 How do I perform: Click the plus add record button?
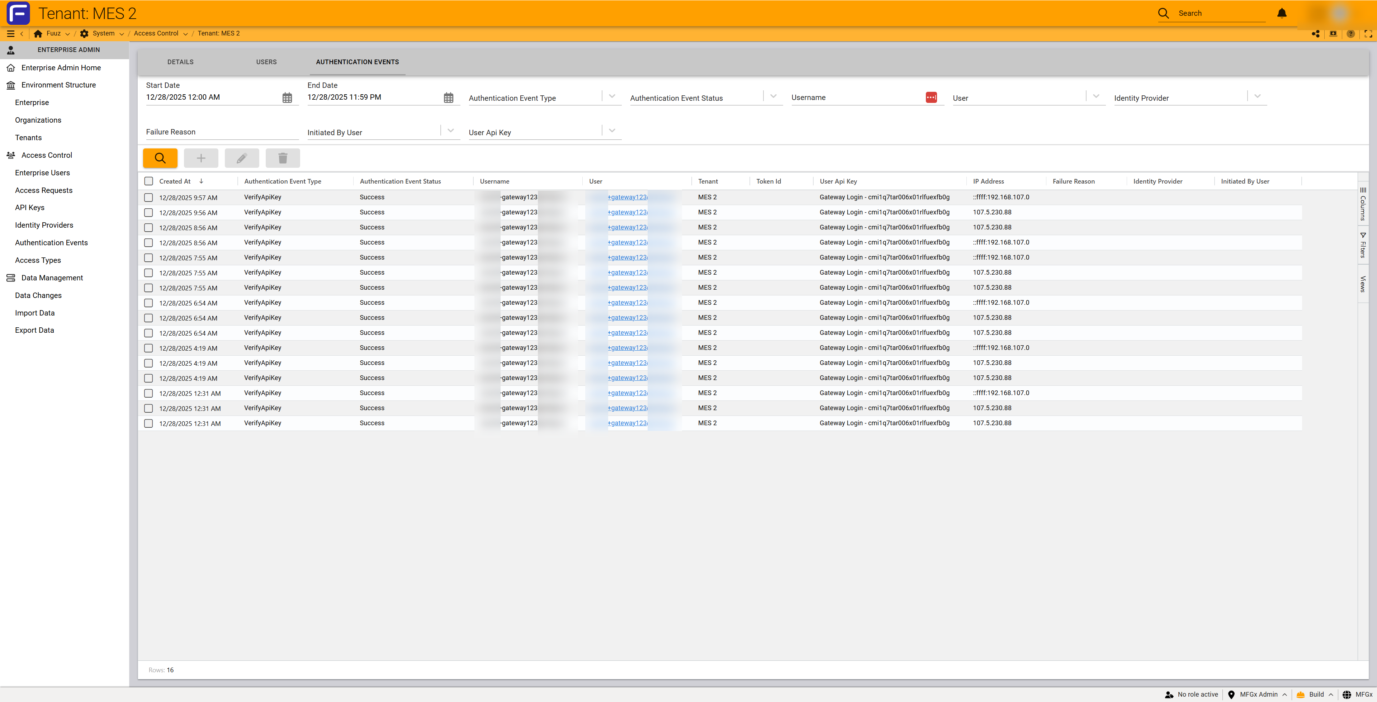201,158
